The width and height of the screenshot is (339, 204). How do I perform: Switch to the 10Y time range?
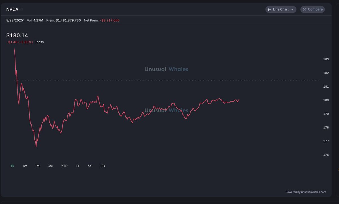point(103,166)
